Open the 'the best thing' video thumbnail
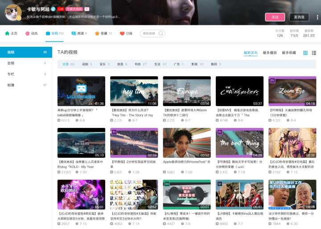This screenshot has width=321, height=229. tap(239, 143)
